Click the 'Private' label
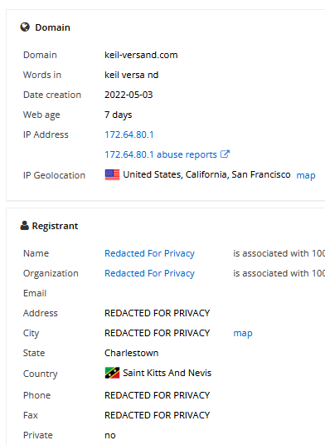The width and height of the screenshot is (325, 445). coord(38,435)
